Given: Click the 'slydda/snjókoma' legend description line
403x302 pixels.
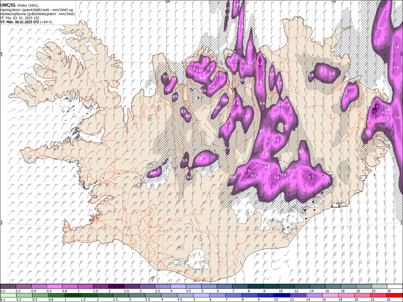Looking at the screenshot, I should [37, 14].
